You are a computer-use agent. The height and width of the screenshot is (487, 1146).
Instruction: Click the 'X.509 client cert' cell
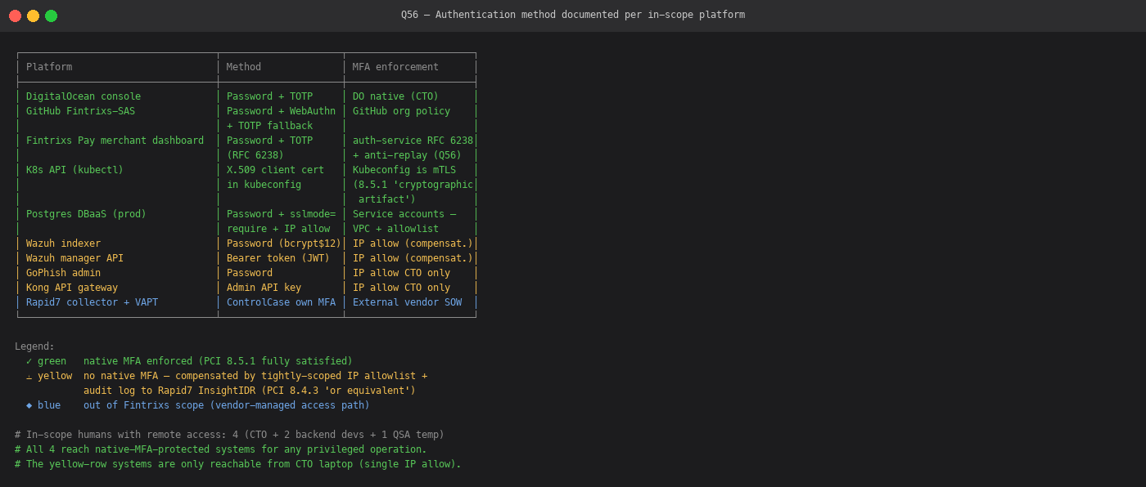[275, 170]
